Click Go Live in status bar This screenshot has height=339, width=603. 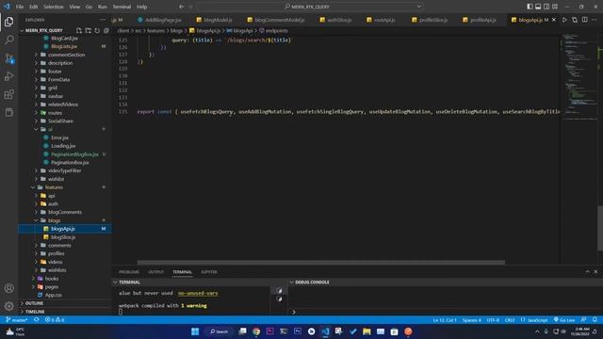pos(564,320)
